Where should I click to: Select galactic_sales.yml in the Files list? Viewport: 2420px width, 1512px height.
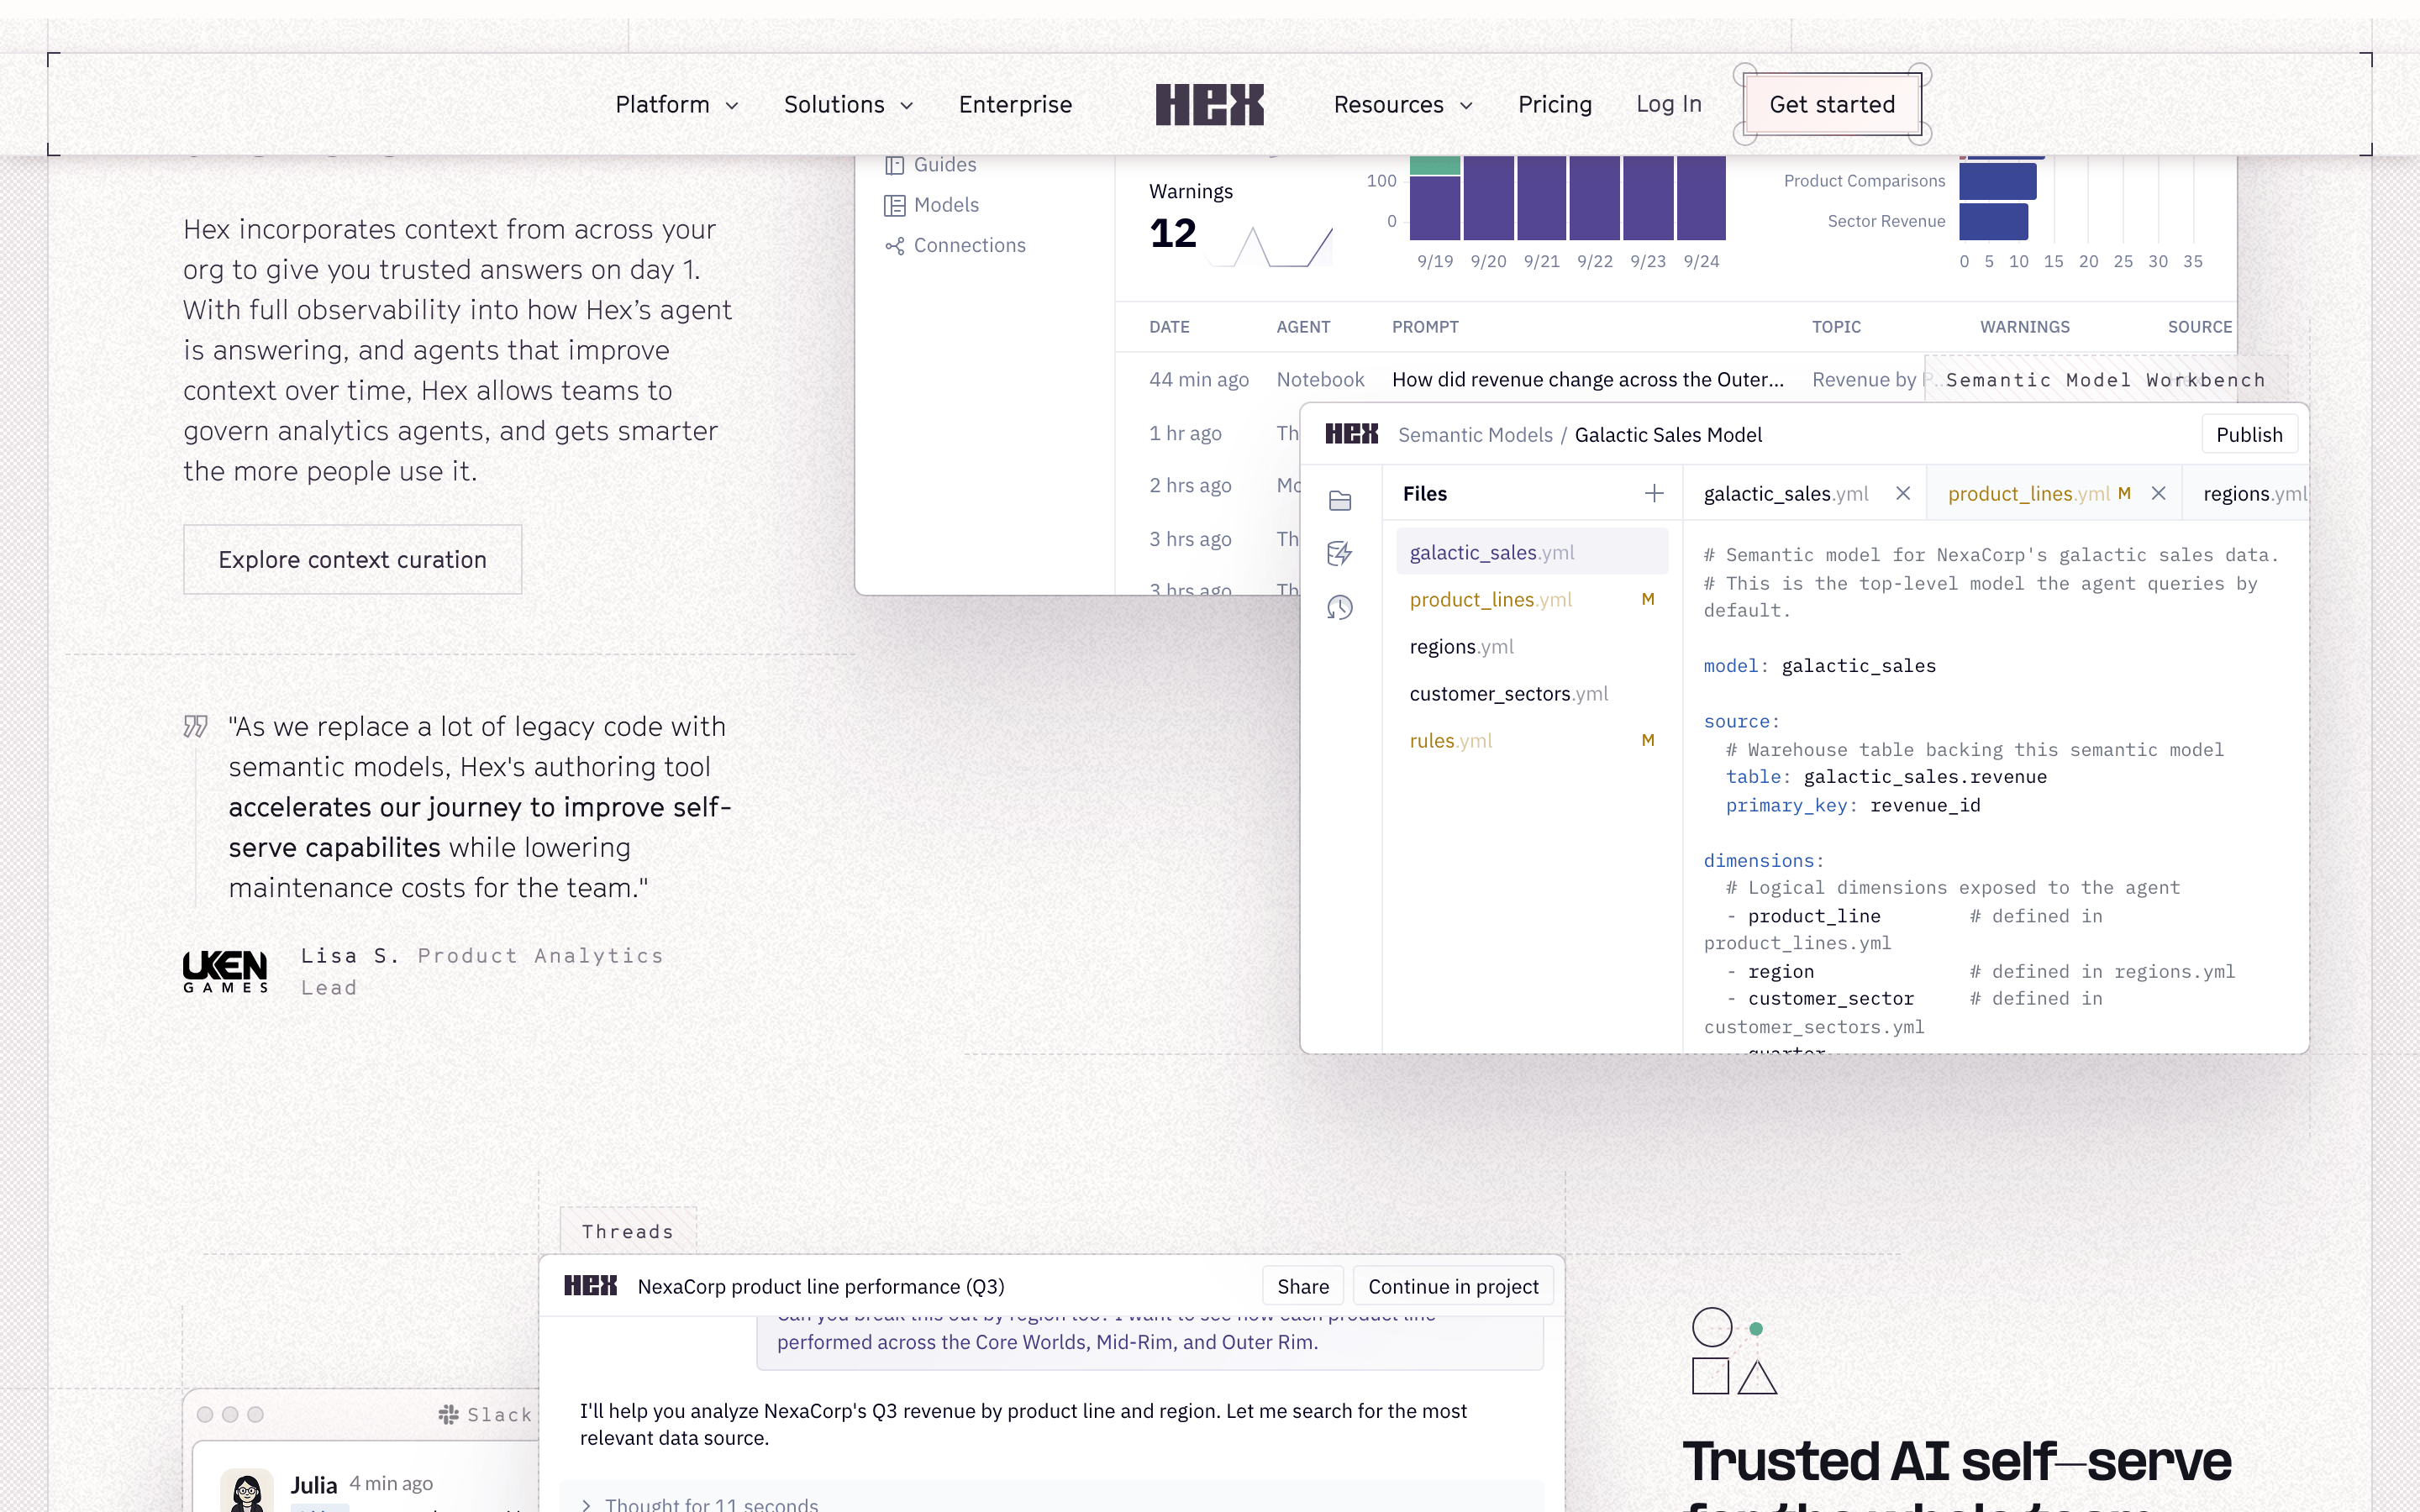(1531, 552)
